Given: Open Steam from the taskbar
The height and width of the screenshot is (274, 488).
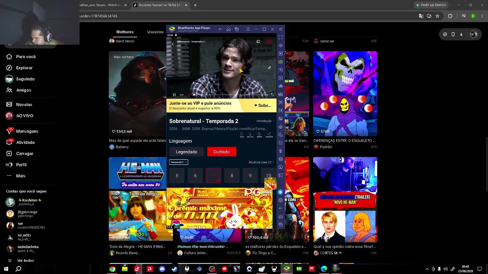Looking at the screenshot, I should (174, 269).
